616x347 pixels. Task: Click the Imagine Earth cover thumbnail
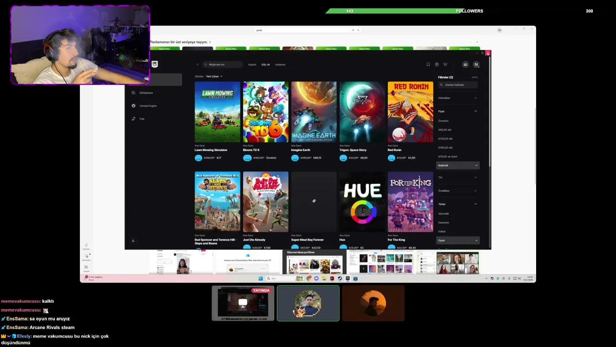click(314, 112)
